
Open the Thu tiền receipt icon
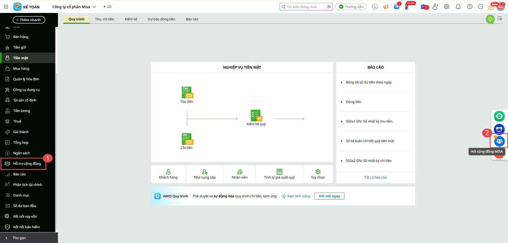tap(187, 92)
